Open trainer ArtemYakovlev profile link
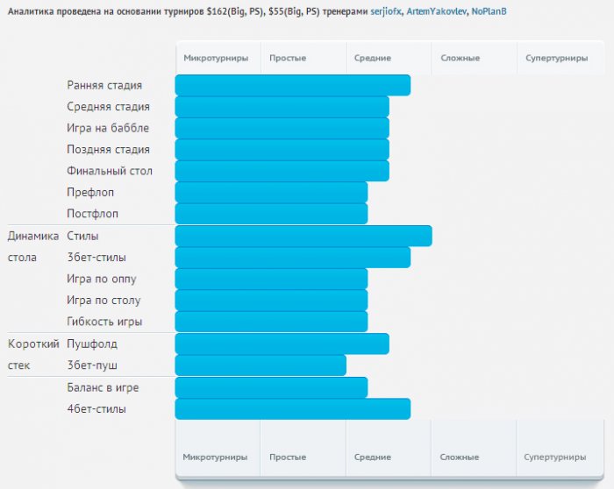The image size is (614, 489). click(436, 11)
